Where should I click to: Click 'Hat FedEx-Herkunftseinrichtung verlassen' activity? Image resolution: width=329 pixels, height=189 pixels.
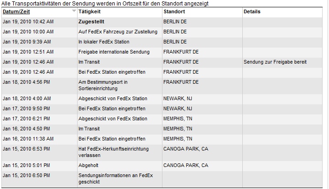click(x=114, y=152)
